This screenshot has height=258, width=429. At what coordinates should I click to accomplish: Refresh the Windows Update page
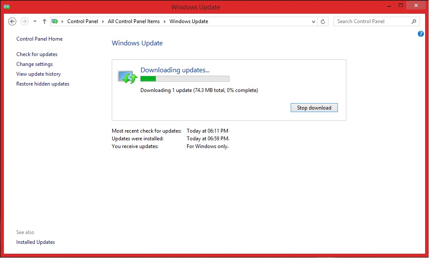coord(323,21)
